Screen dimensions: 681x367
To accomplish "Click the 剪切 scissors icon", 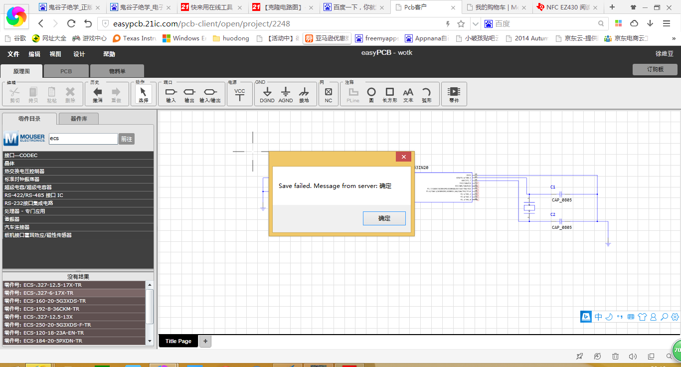I will [x=15, y=94].
